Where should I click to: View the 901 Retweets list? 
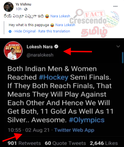pos(24,143)
